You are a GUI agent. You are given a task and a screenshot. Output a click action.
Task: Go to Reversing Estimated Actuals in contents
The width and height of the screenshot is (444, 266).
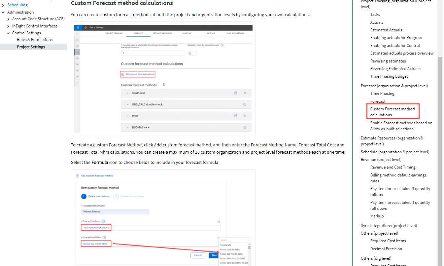point(395,69)
